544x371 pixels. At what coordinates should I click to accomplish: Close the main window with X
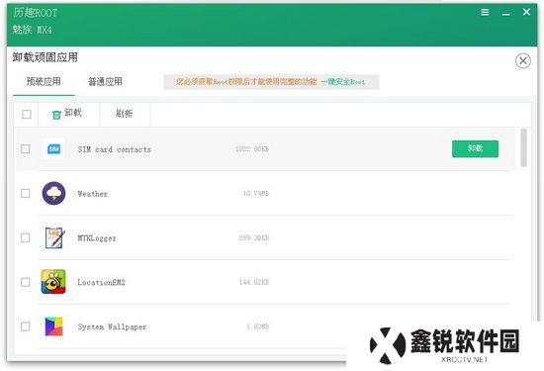point(526,12)
